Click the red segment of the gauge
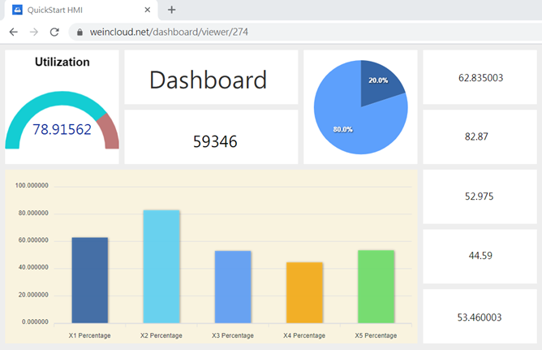This screenshot has height=350, width=542. click(110, 132)
